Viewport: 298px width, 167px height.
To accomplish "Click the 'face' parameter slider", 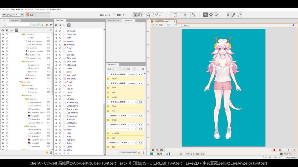I will point(132,83).
